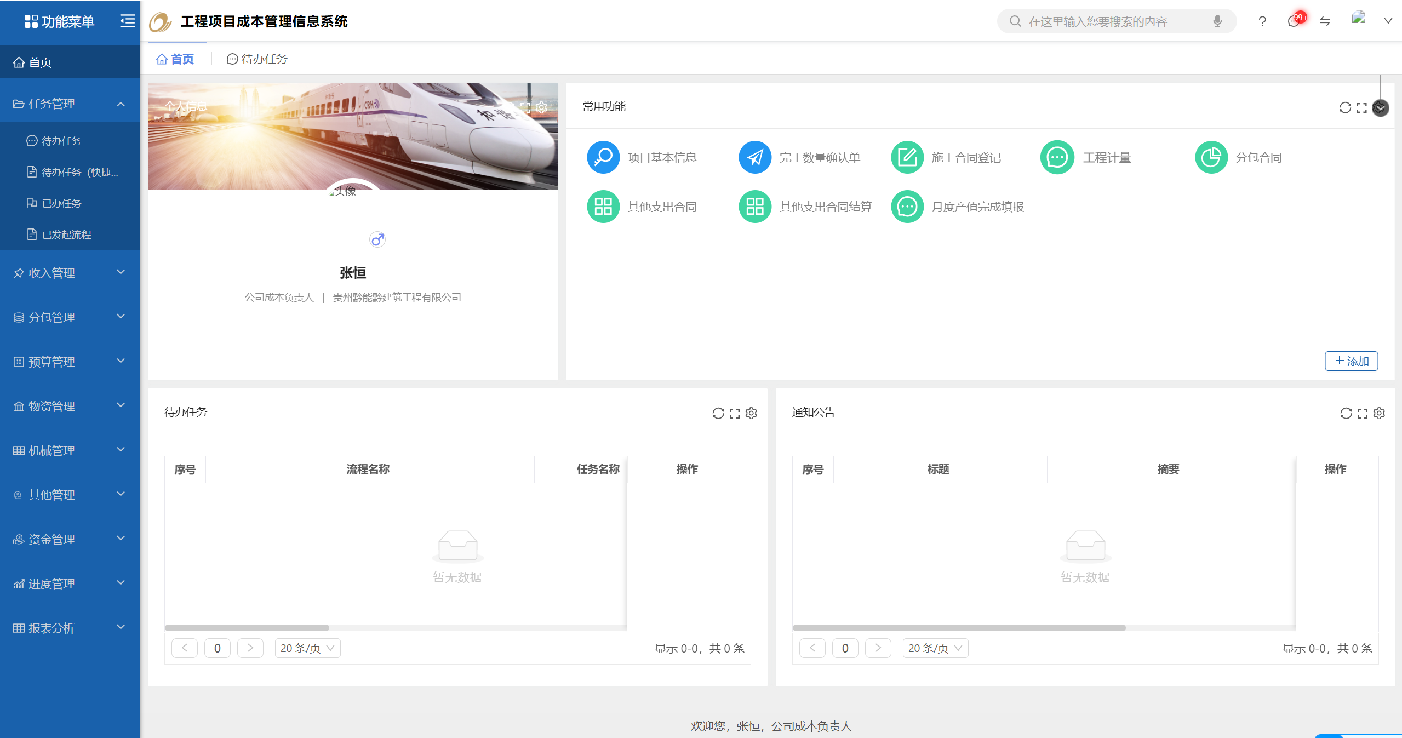Expand the 机械管理 menu group
Screen dimensions: 1402x738
tap(70, 450)
